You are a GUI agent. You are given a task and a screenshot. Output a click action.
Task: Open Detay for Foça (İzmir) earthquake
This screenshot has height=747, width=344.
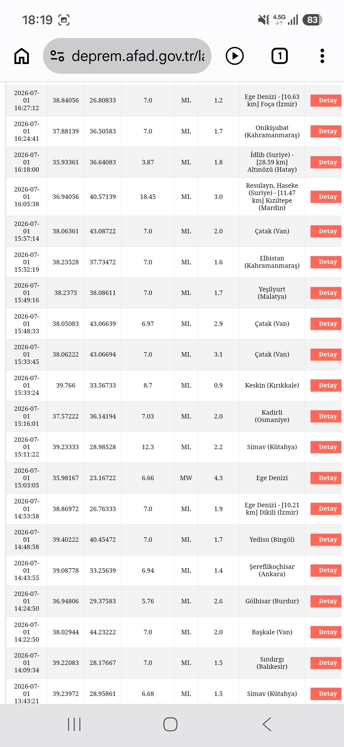tap(326, 101)
